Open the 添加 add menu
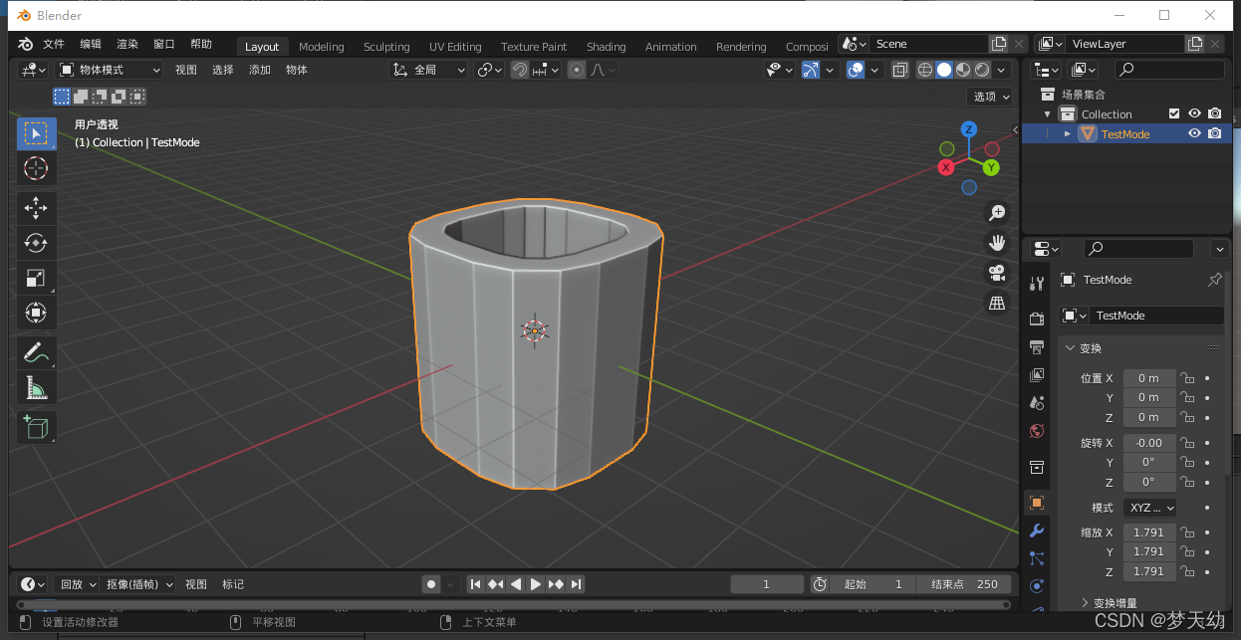Viewport: 1241px width, 640px height. click(260, 70)
